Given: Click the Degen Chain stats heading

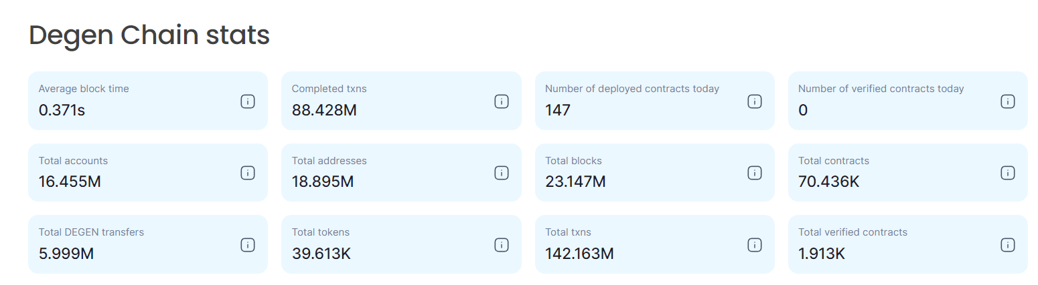Looking at the screenshot, I should pos(149,35).
